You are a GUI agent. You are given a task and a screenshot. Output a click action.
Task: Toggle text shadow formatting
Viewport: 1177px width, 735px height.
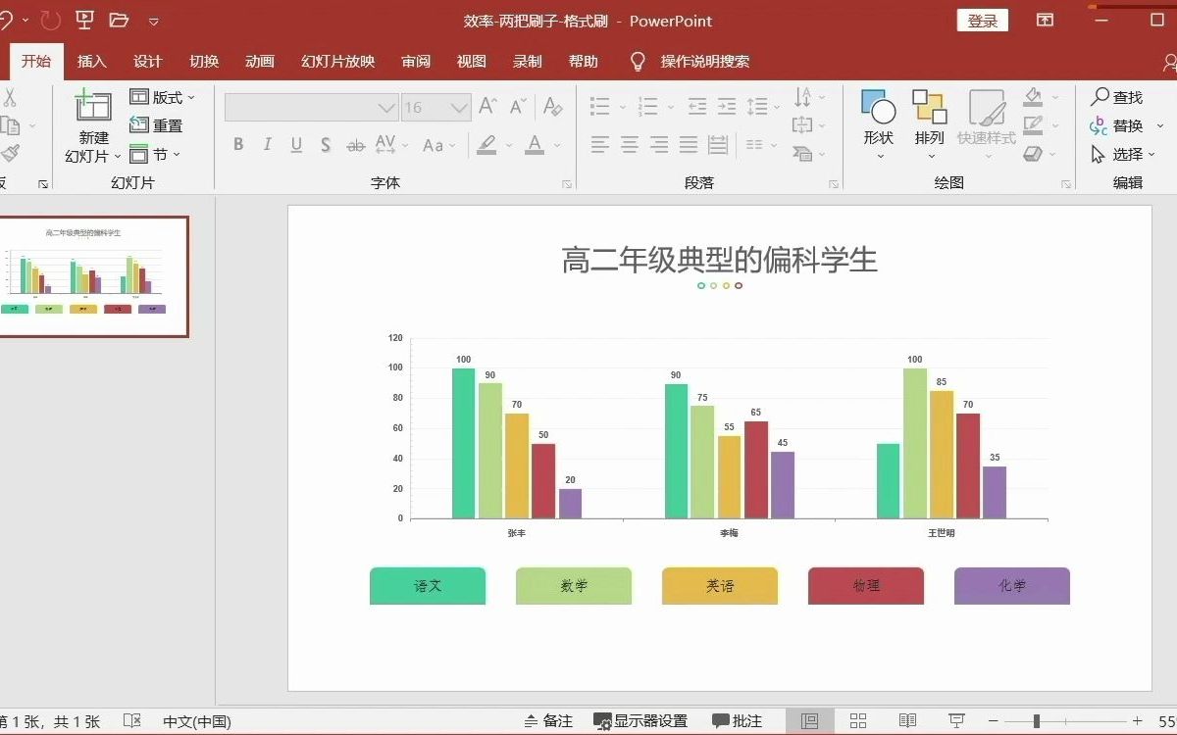[x=325, y=143]
